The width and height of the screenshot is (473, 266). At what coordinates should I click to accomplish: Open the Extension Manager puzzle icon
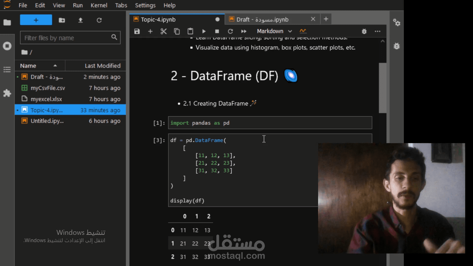(7, 93)
